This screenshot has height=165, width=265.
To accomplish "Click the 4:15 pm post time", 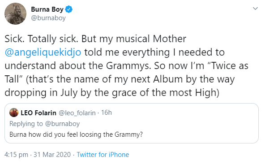I will point(16,155).
